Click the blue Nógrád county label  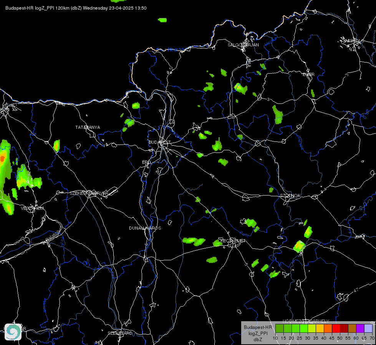point(176,49)
